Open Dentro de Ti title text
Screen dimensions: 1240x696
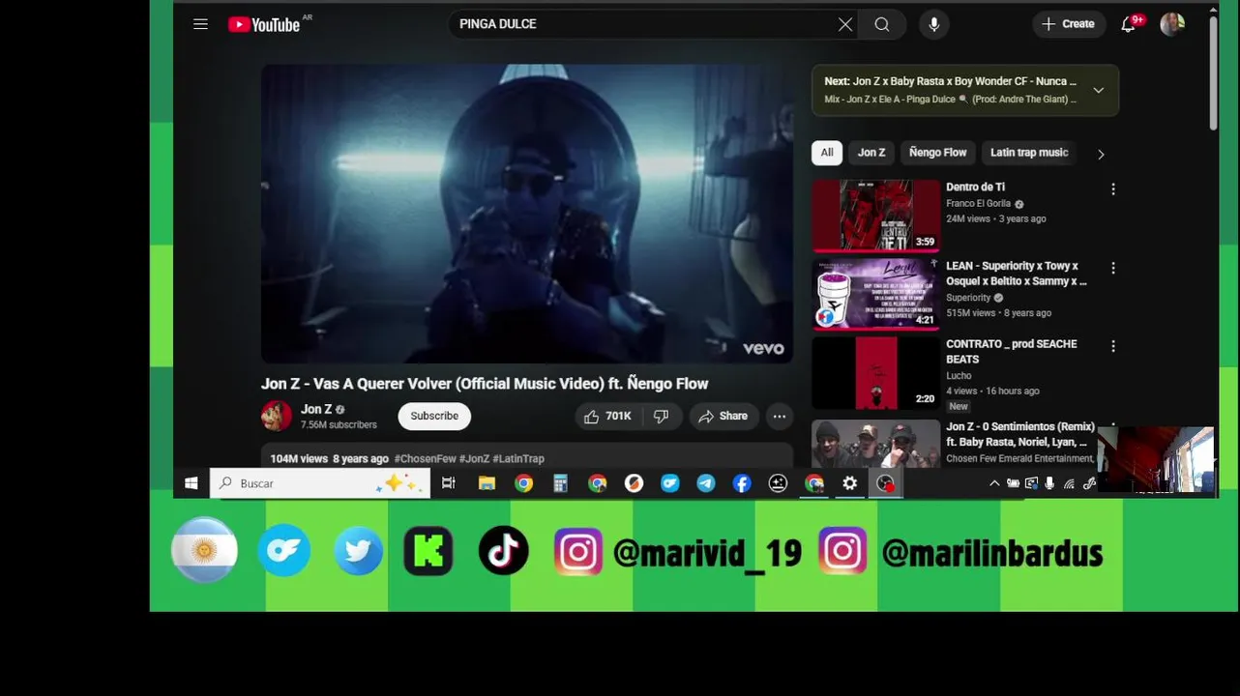pos(975,188)
